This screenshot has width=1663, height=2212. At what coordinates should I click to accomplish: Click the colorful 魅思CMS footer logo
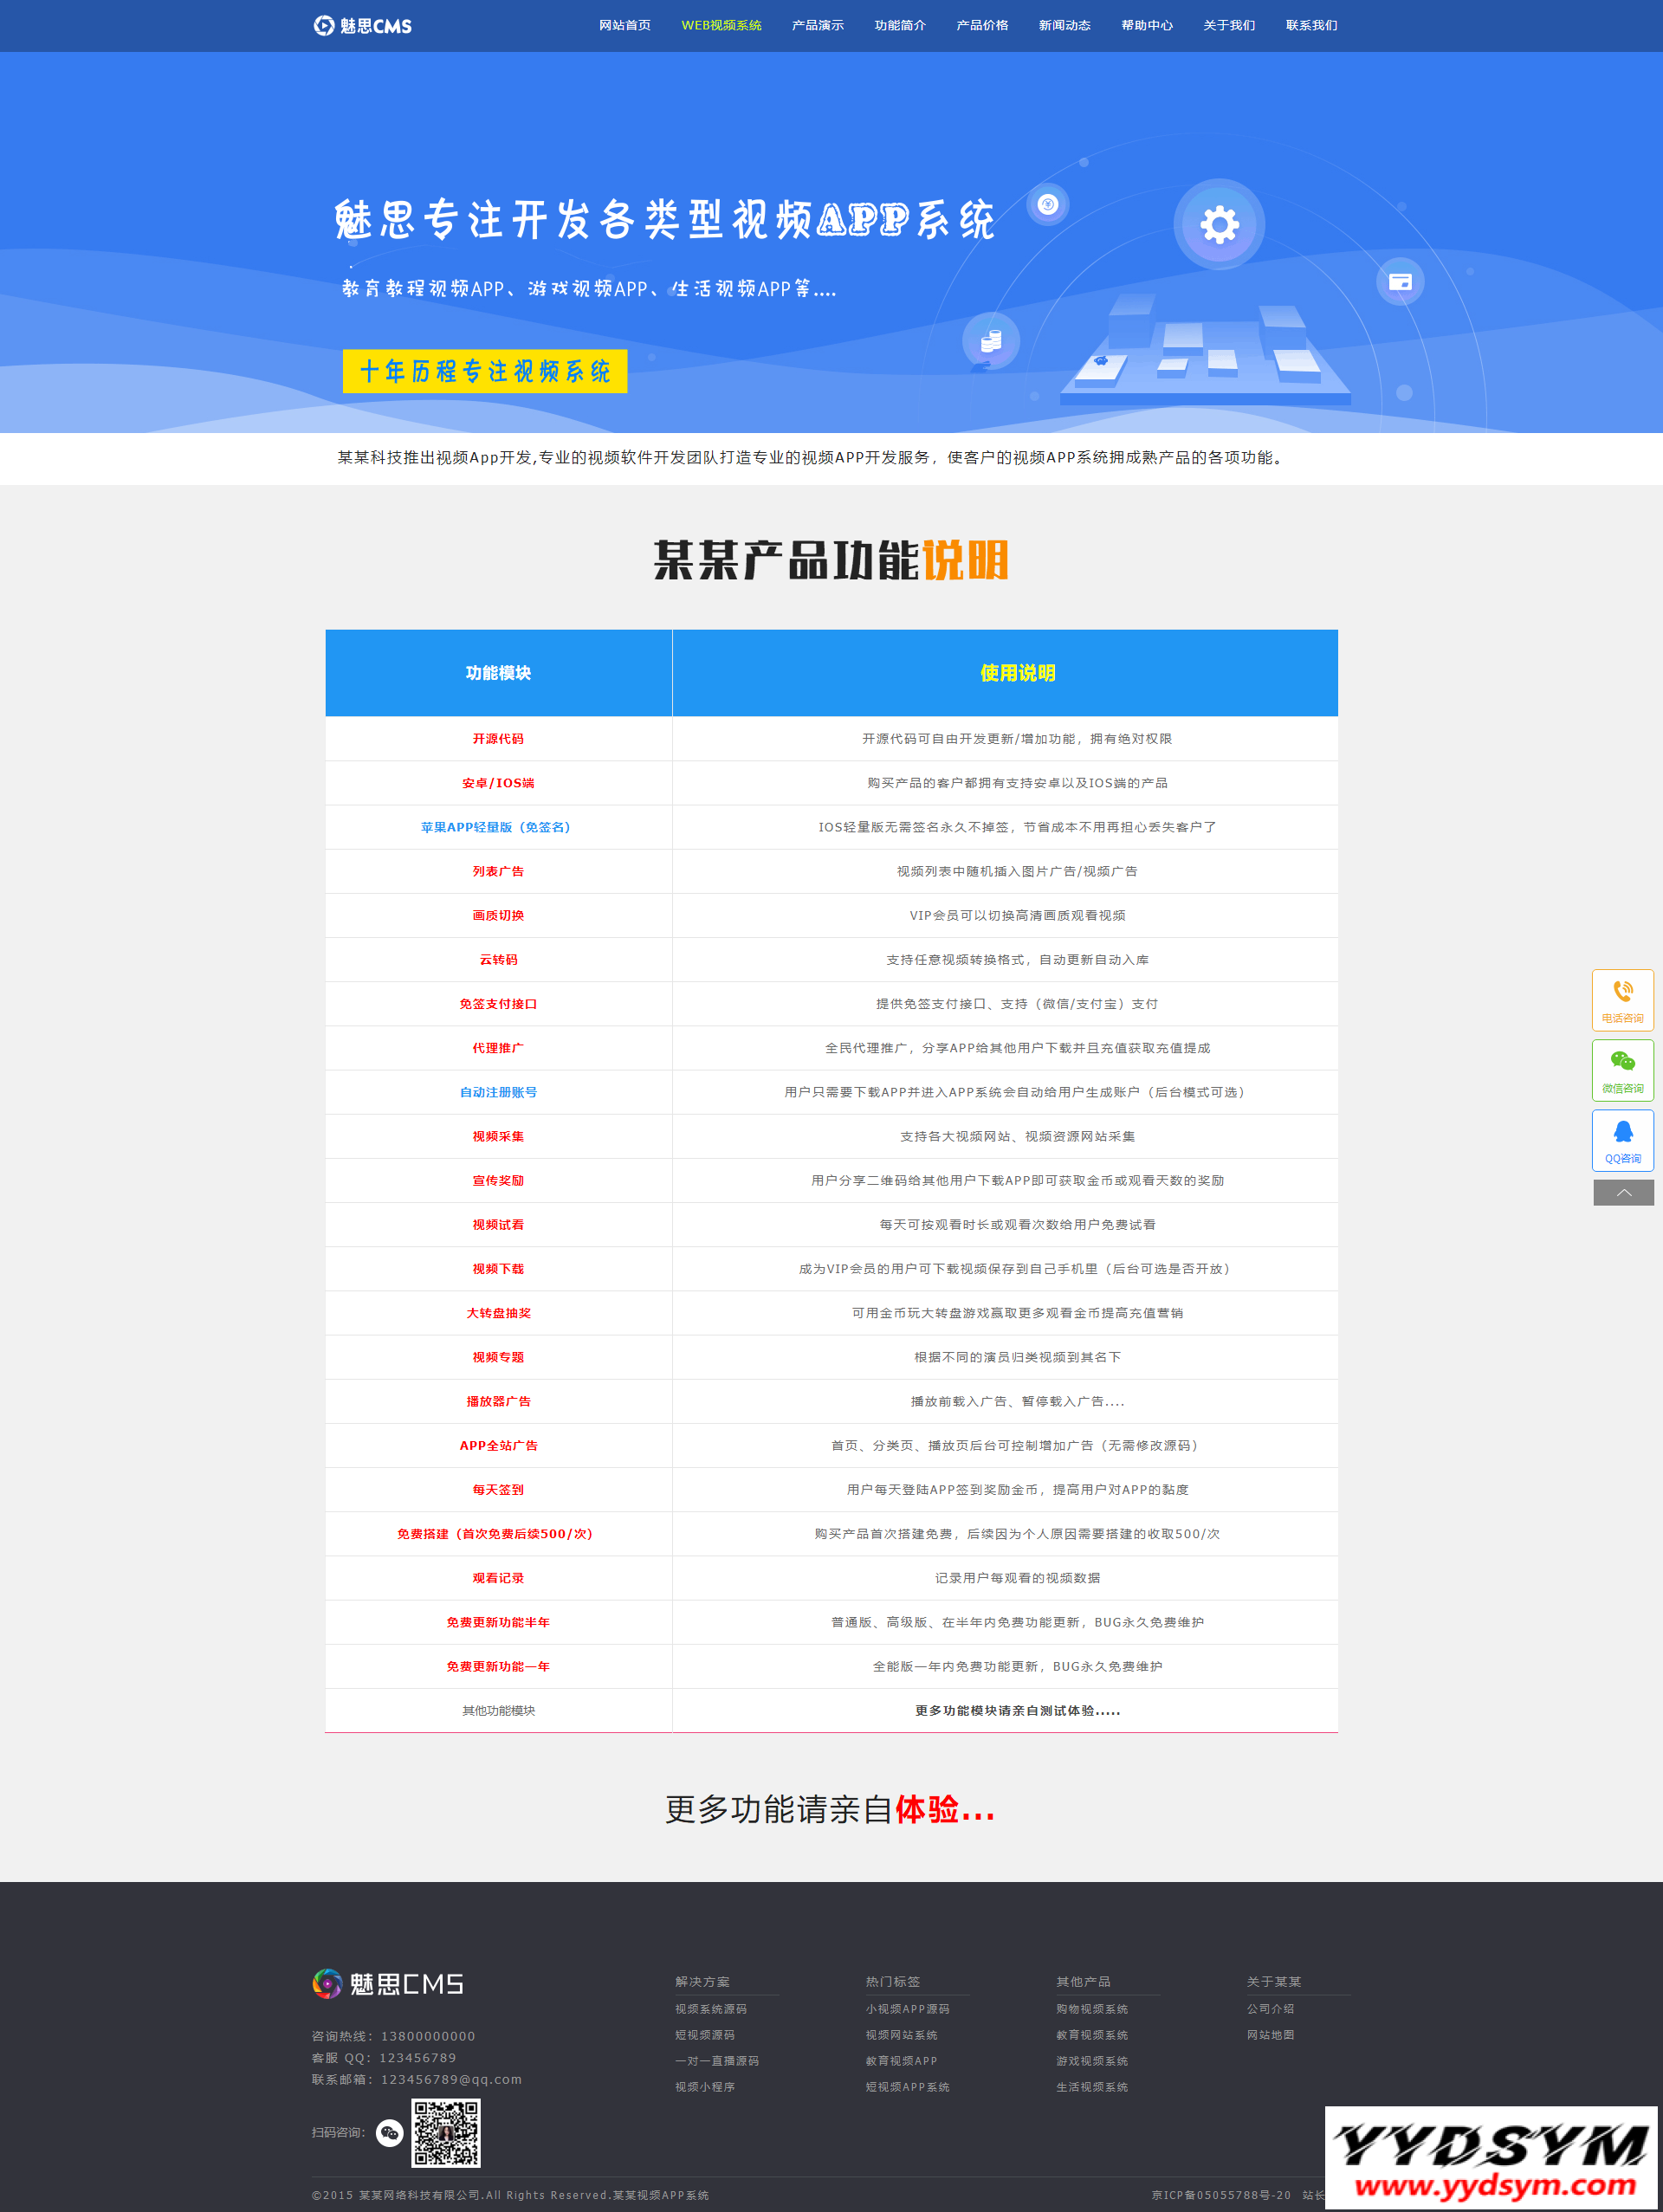coord(387,1983)
